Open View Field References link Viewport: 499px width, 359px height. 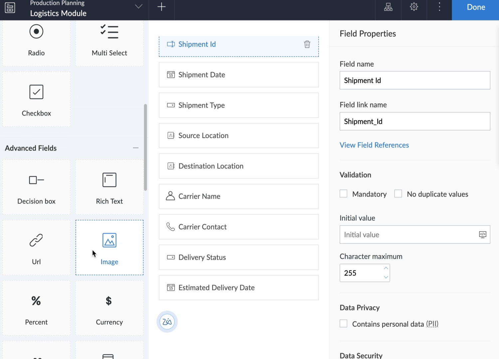point(374,145)
